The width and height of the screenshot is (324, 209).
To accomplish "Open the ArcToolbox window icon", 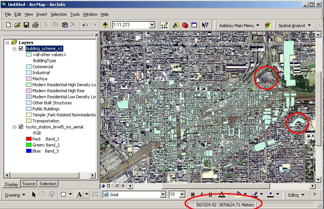I will click(x=185, y=25).
